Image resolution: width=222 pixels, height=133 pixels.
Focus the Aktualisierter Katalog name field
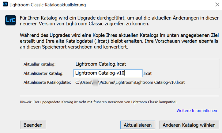108,73
